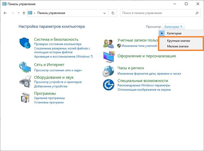Click the magnifier icon in search box

(x=197, y=13)
